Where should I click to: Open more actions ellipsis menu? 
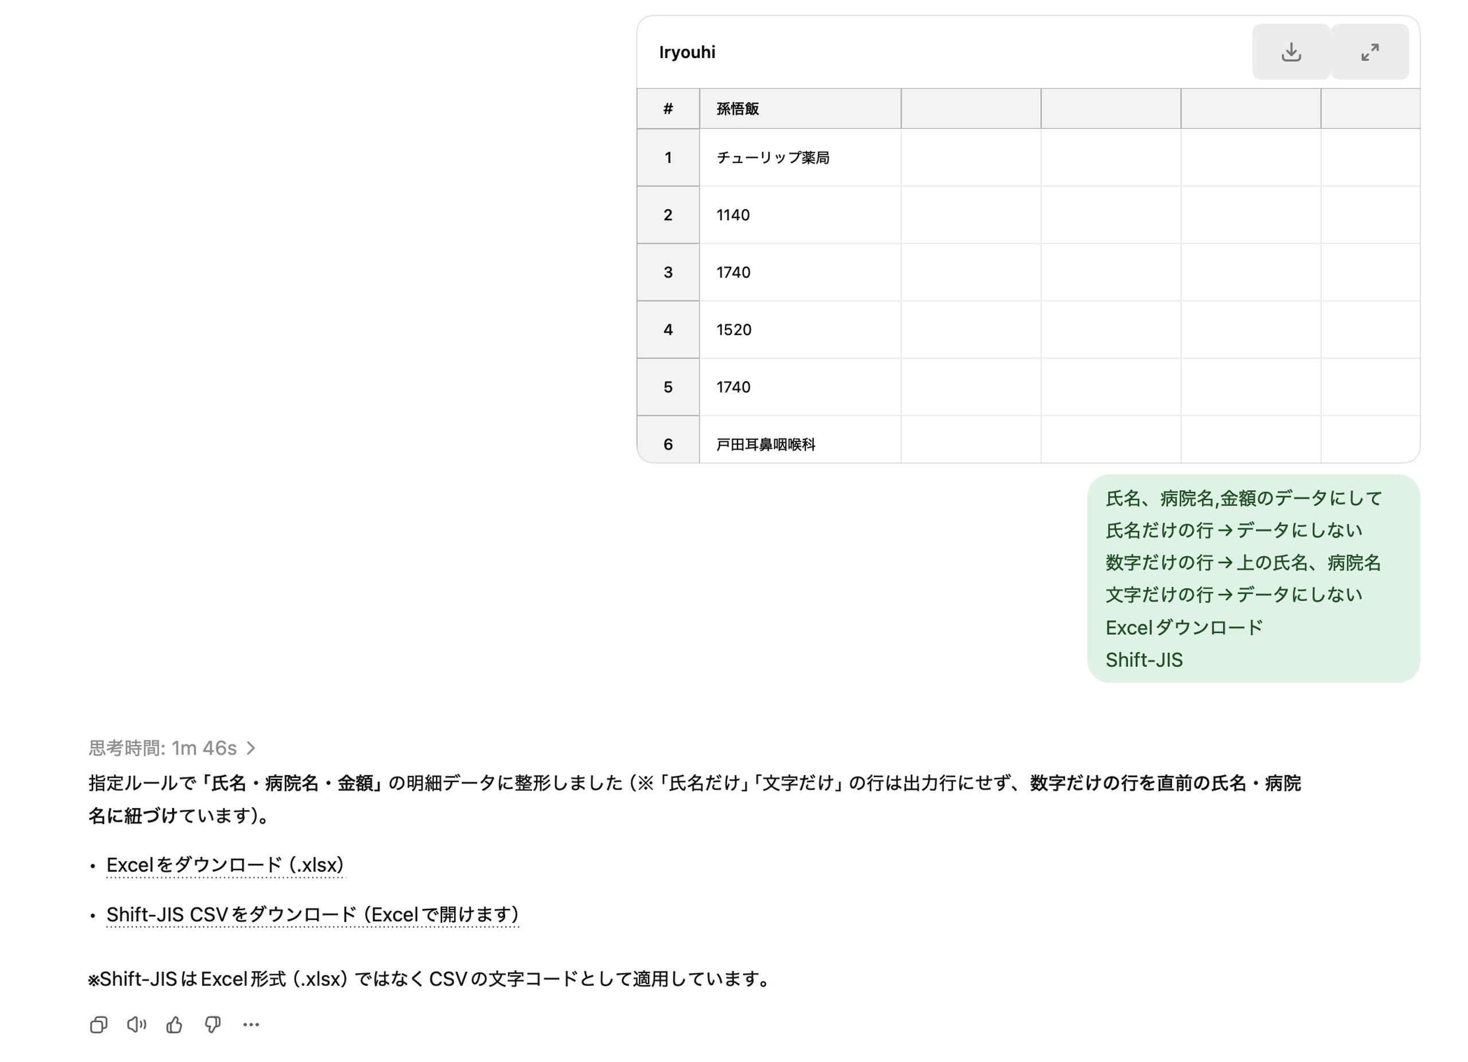pos(251,1025)
